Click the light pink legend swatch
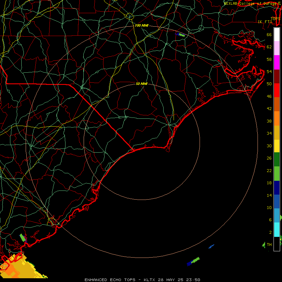282x282 pixels. click(x=277, y=48)
